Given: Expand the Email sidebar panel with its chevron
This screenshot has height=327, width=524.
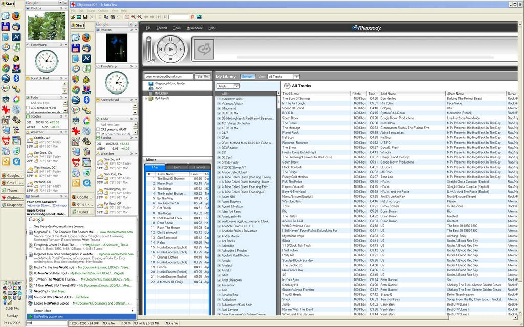Looking at the screenshot, I should click(x=61, y=196).
